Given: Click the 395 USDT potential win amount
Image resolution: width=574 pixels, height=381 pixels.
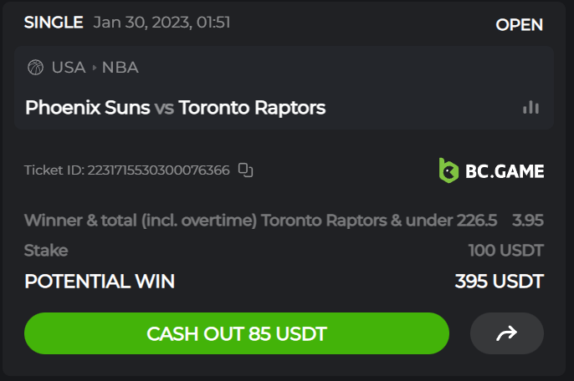Looking at the screenshot, I should 499,282.
